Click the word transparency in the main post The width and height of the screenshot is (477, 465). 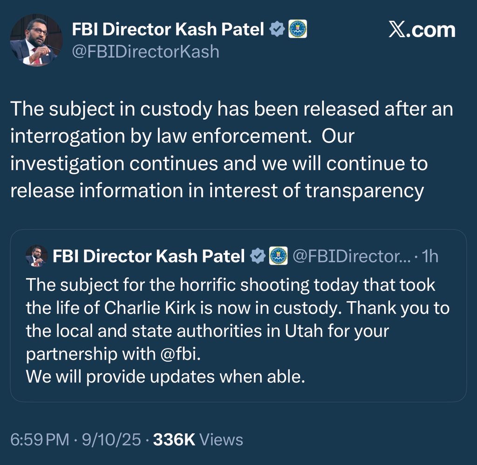coord(364,191)
